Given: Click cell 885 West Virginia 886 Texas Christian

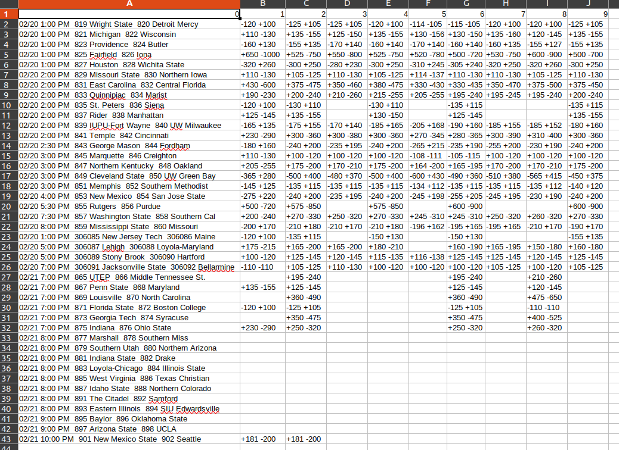Looking at the screenshot, I should tap(129, 379).
